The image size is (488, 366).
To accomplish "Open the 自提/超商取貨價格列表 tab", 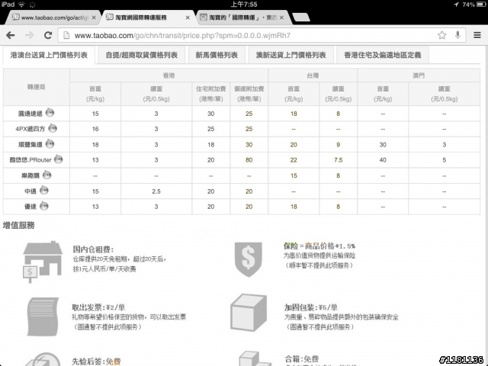I will [x=142, y=55].
